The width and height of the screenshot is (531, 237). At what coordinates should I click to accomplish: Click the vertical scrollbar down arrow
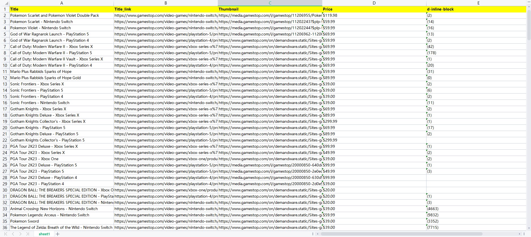[x=529, y=228]
